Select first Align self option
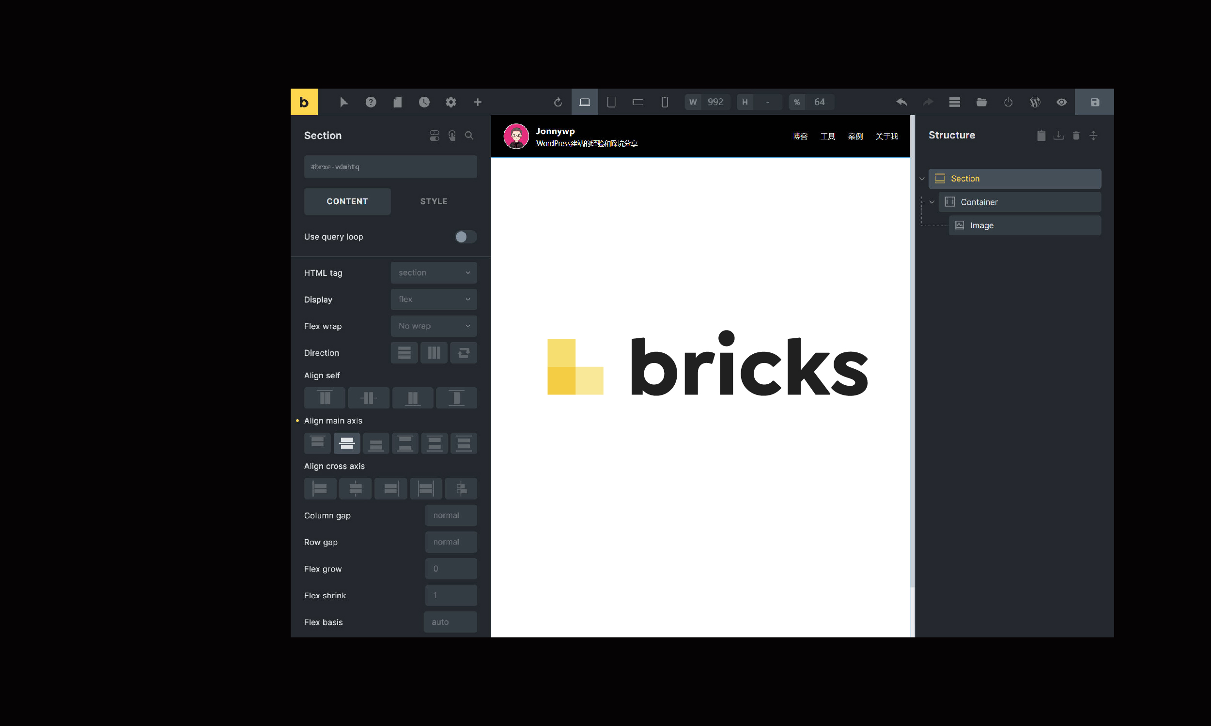 click(x=325, y=398)
